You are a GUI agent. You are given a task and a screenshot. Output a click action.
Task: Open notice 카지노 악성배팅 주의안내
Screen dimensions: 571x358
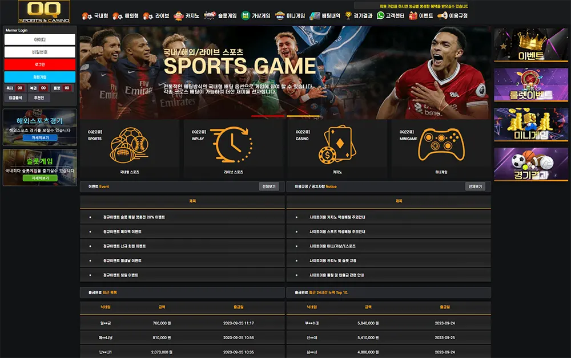tap(337, 217)
